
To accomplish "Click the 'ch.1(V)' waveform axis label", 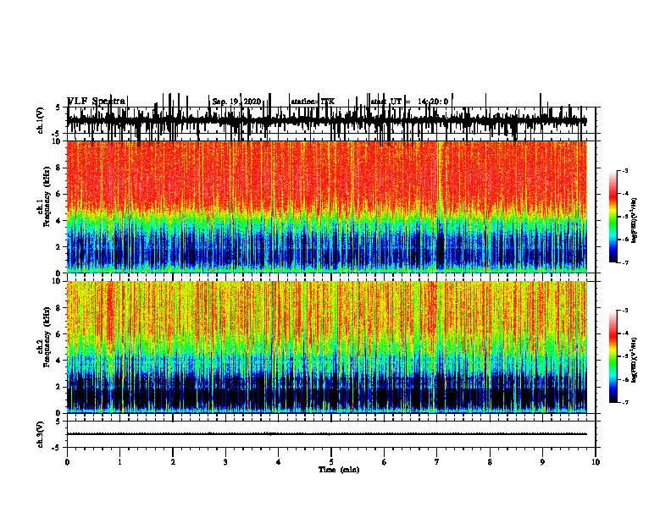I will coord(41,120).
